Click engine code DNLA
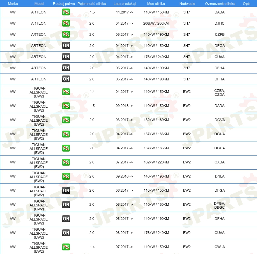 (220, 176)
